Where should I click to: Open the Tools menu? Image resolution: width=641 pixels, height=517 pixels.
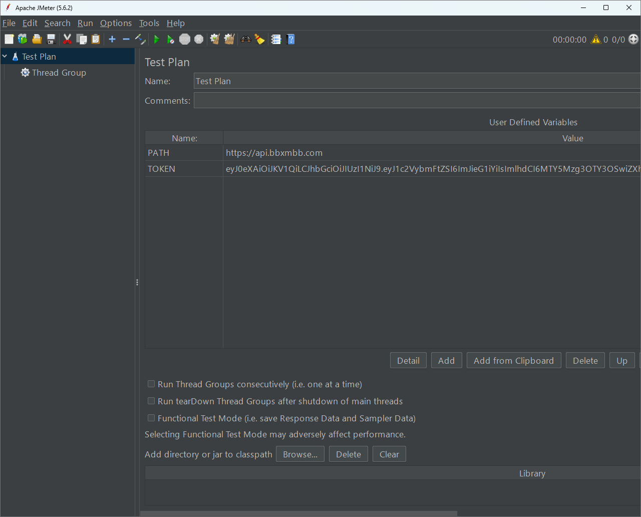149,23
